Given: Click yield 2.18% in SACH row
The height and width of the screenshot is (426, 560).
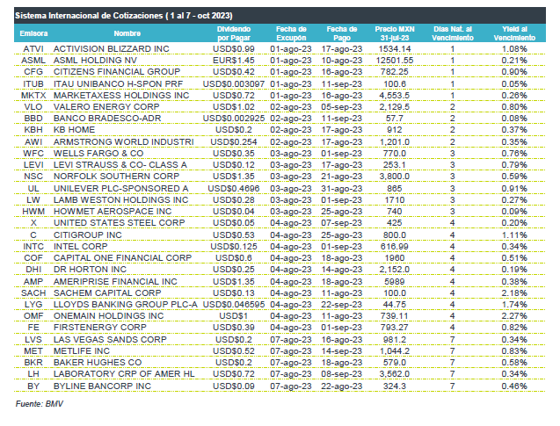Looking at the screenshot, I should (x=514, y=293).
